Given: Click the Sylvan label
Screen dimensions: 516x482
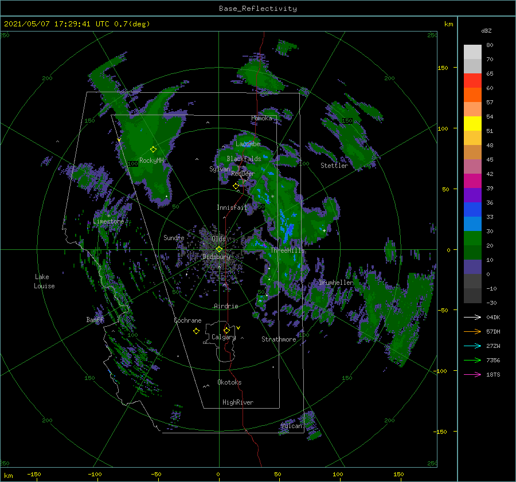Looking at the screenshot, I should pyautogui.click(x=220, y=169).
